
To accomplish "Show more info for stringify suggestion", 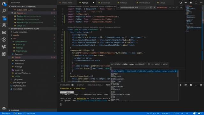I will [x=176, y=71].
